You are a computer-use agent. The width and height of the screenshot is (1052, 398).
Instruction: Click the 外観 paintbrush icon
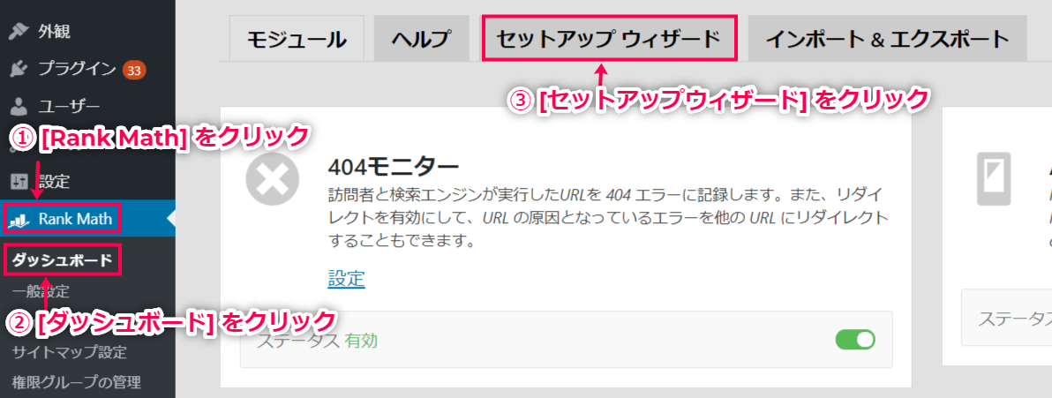pyautogui.click(x=20, y=31)
